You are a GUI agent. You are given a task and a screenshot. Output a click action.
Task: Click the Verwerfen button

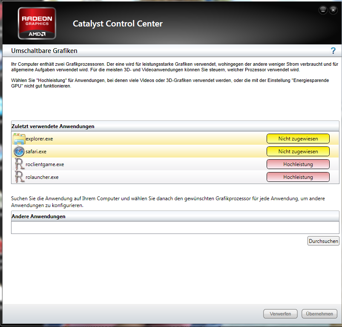point(280,314)
